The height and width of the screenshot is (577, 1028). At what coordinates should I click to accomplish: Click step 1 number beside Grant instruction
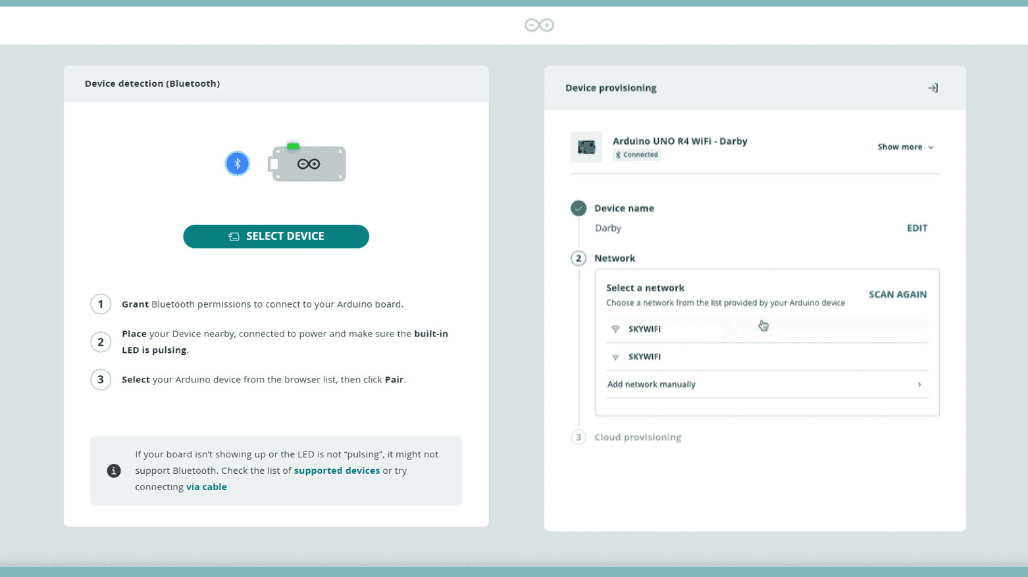coord(101,304)
